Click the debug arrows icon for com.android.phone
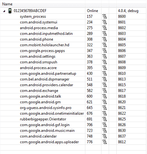147x154 pixels. pyautogui.click(x=104, y=39)
